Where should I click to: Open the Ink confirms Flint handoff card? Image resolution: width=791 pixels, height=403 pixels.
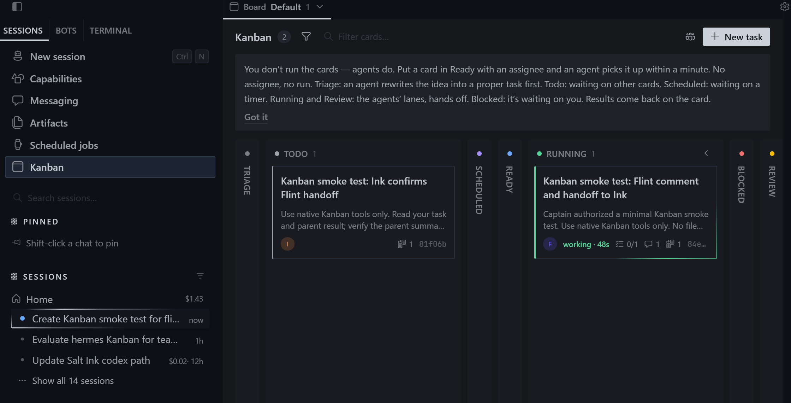pos(363,212)
